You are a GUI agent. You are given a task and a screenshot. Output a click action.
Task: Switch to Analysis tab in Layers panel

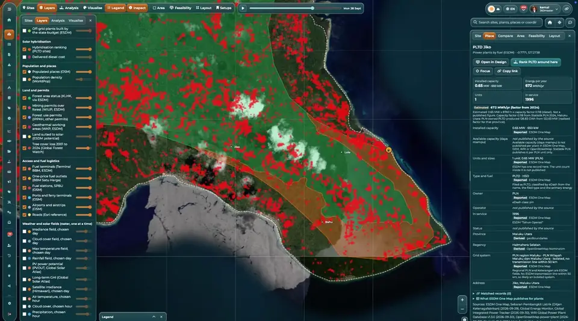coord(58,20)
